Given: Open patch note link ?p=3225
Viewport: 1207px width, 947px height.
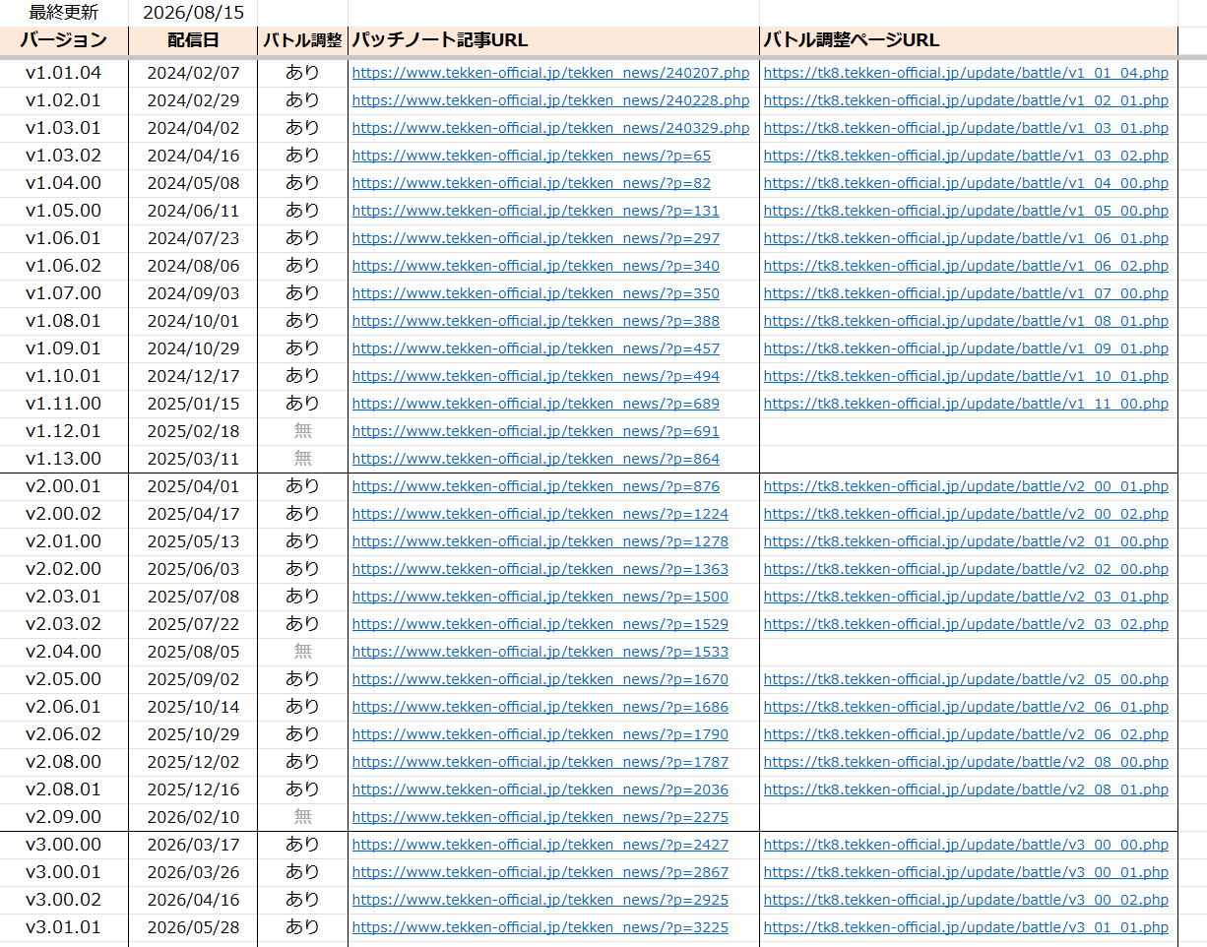Looking at the screenshot, I should click(x=540, y=927).
